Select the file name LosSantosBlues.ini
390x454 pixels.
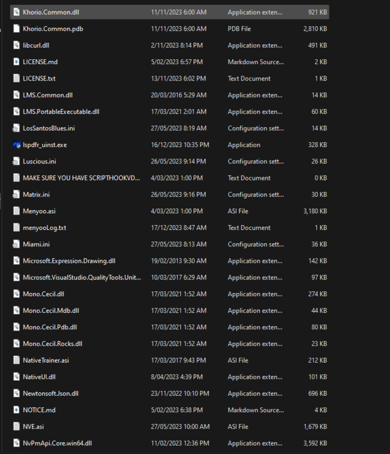click(48, 128)
